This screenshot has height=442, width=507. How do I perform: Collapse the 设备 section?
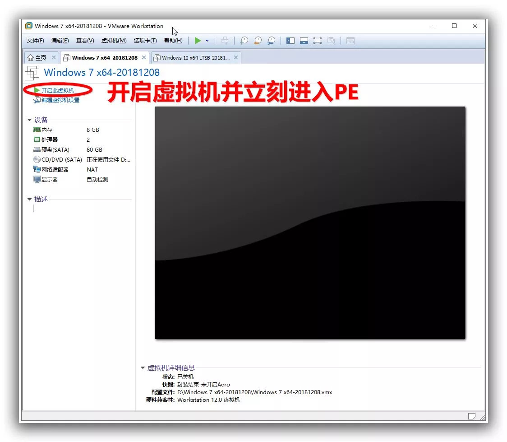29,120
